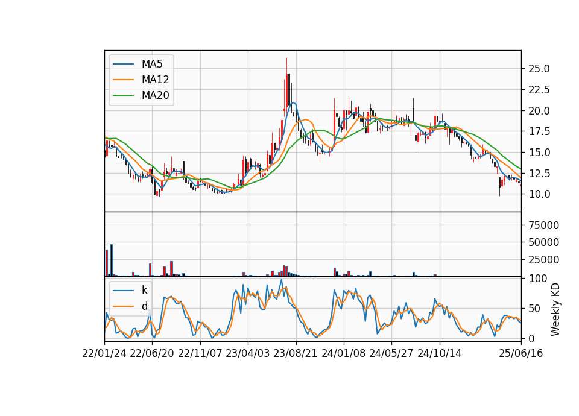Click the 50 tick on KD axis
This screenshot has width=579, height=416.
pyautogui.click(x=534, y=309)
